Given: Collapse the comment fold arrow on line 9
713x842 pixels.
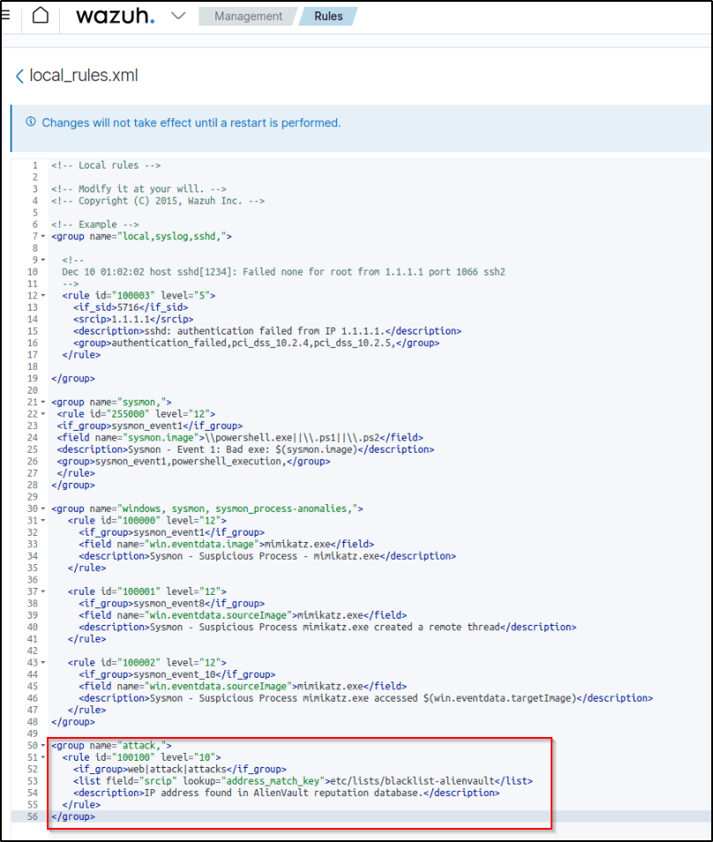Looking at the screenshot, I should pos(42,260).
